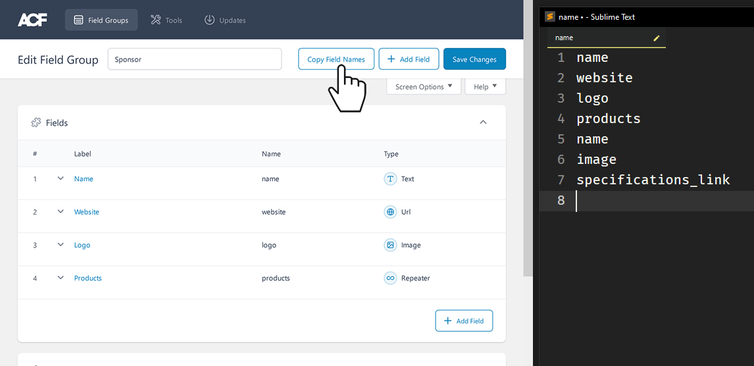Click the Type column header
This screenshot has width=754, height=366.
click(391, 154)
